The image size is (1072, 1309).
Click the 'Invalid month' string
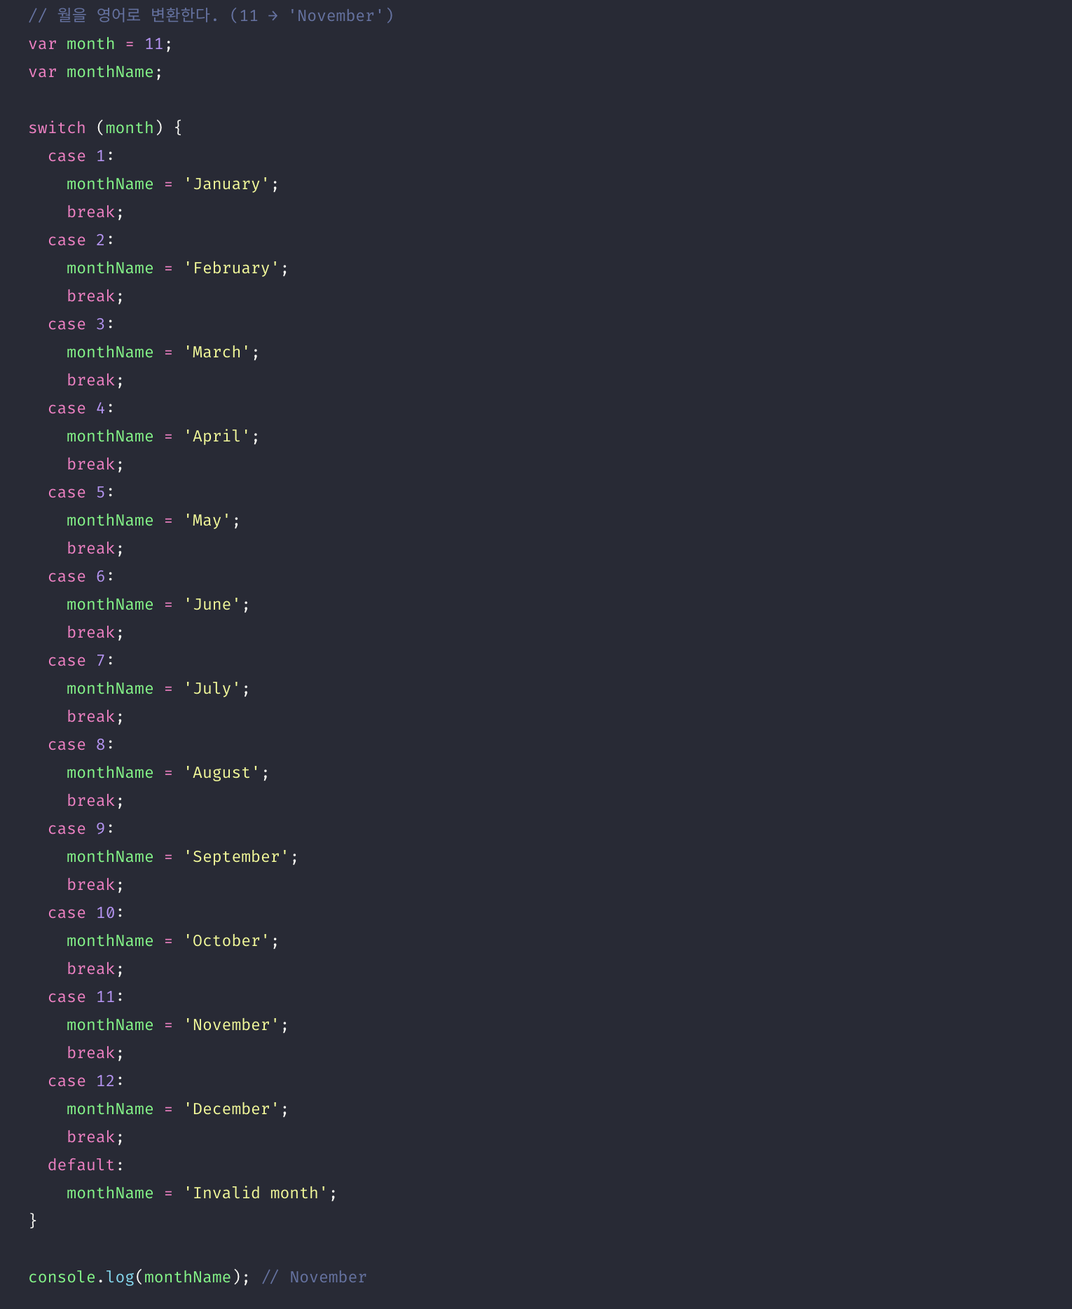pyautogui.click(x=256, y=1193)
